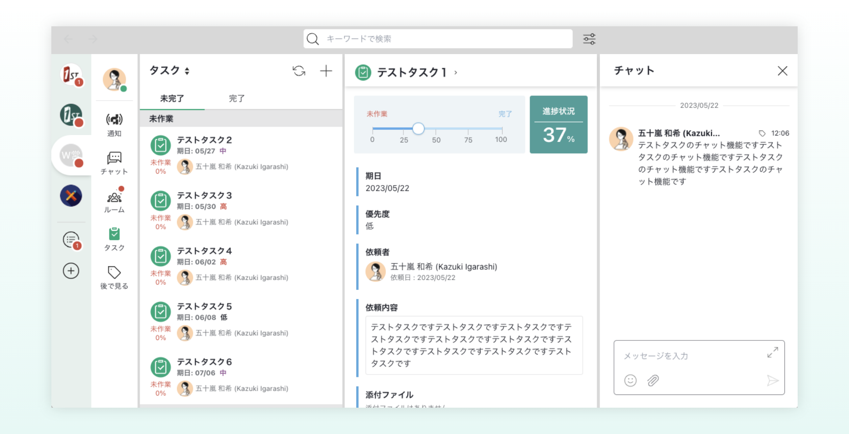Click テストタスク5 clipboard status icon

[x=161, y=311]
